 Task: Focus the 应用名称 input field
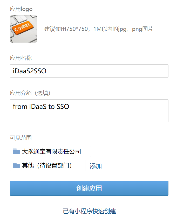89,71
